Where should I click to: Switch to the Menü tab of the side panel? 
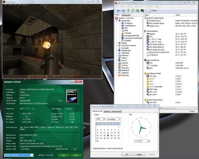[117, 15]
